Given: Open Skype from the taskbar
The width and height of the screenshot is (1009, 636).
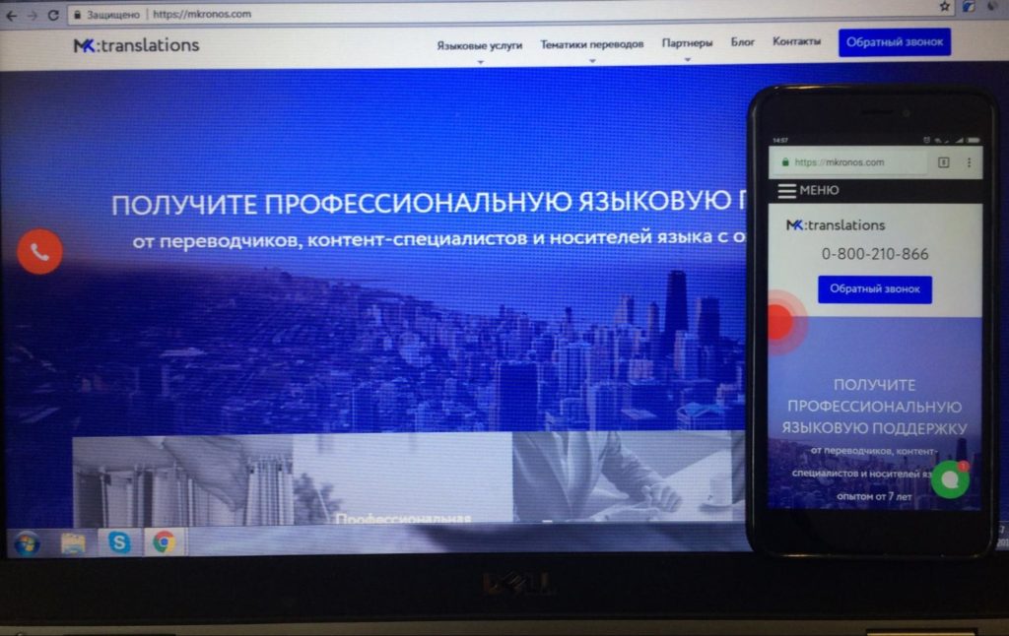Looking at the screenshot, I should pyautogui.click(x=119, y=542).
